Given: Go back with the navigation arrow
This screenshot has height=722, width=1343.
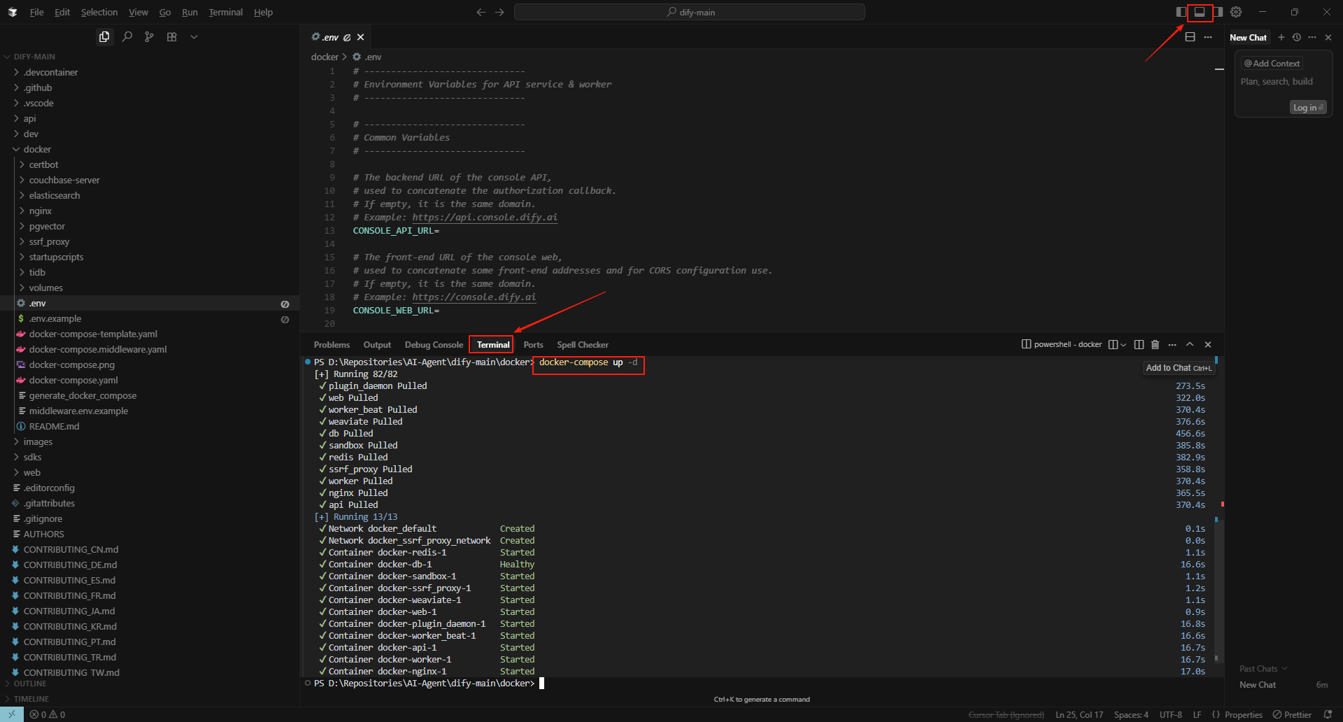Looking at the screenshot, I should coord(481,12).
